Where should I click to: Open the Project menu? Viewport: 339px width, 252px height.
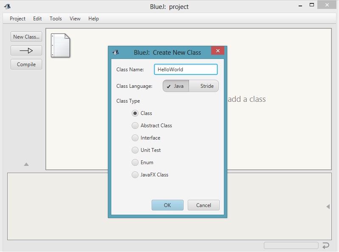(17, 19)
